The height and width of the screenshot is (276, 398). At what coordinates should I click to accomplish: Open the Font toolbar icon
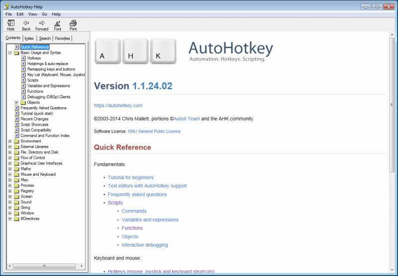(57, 23)
